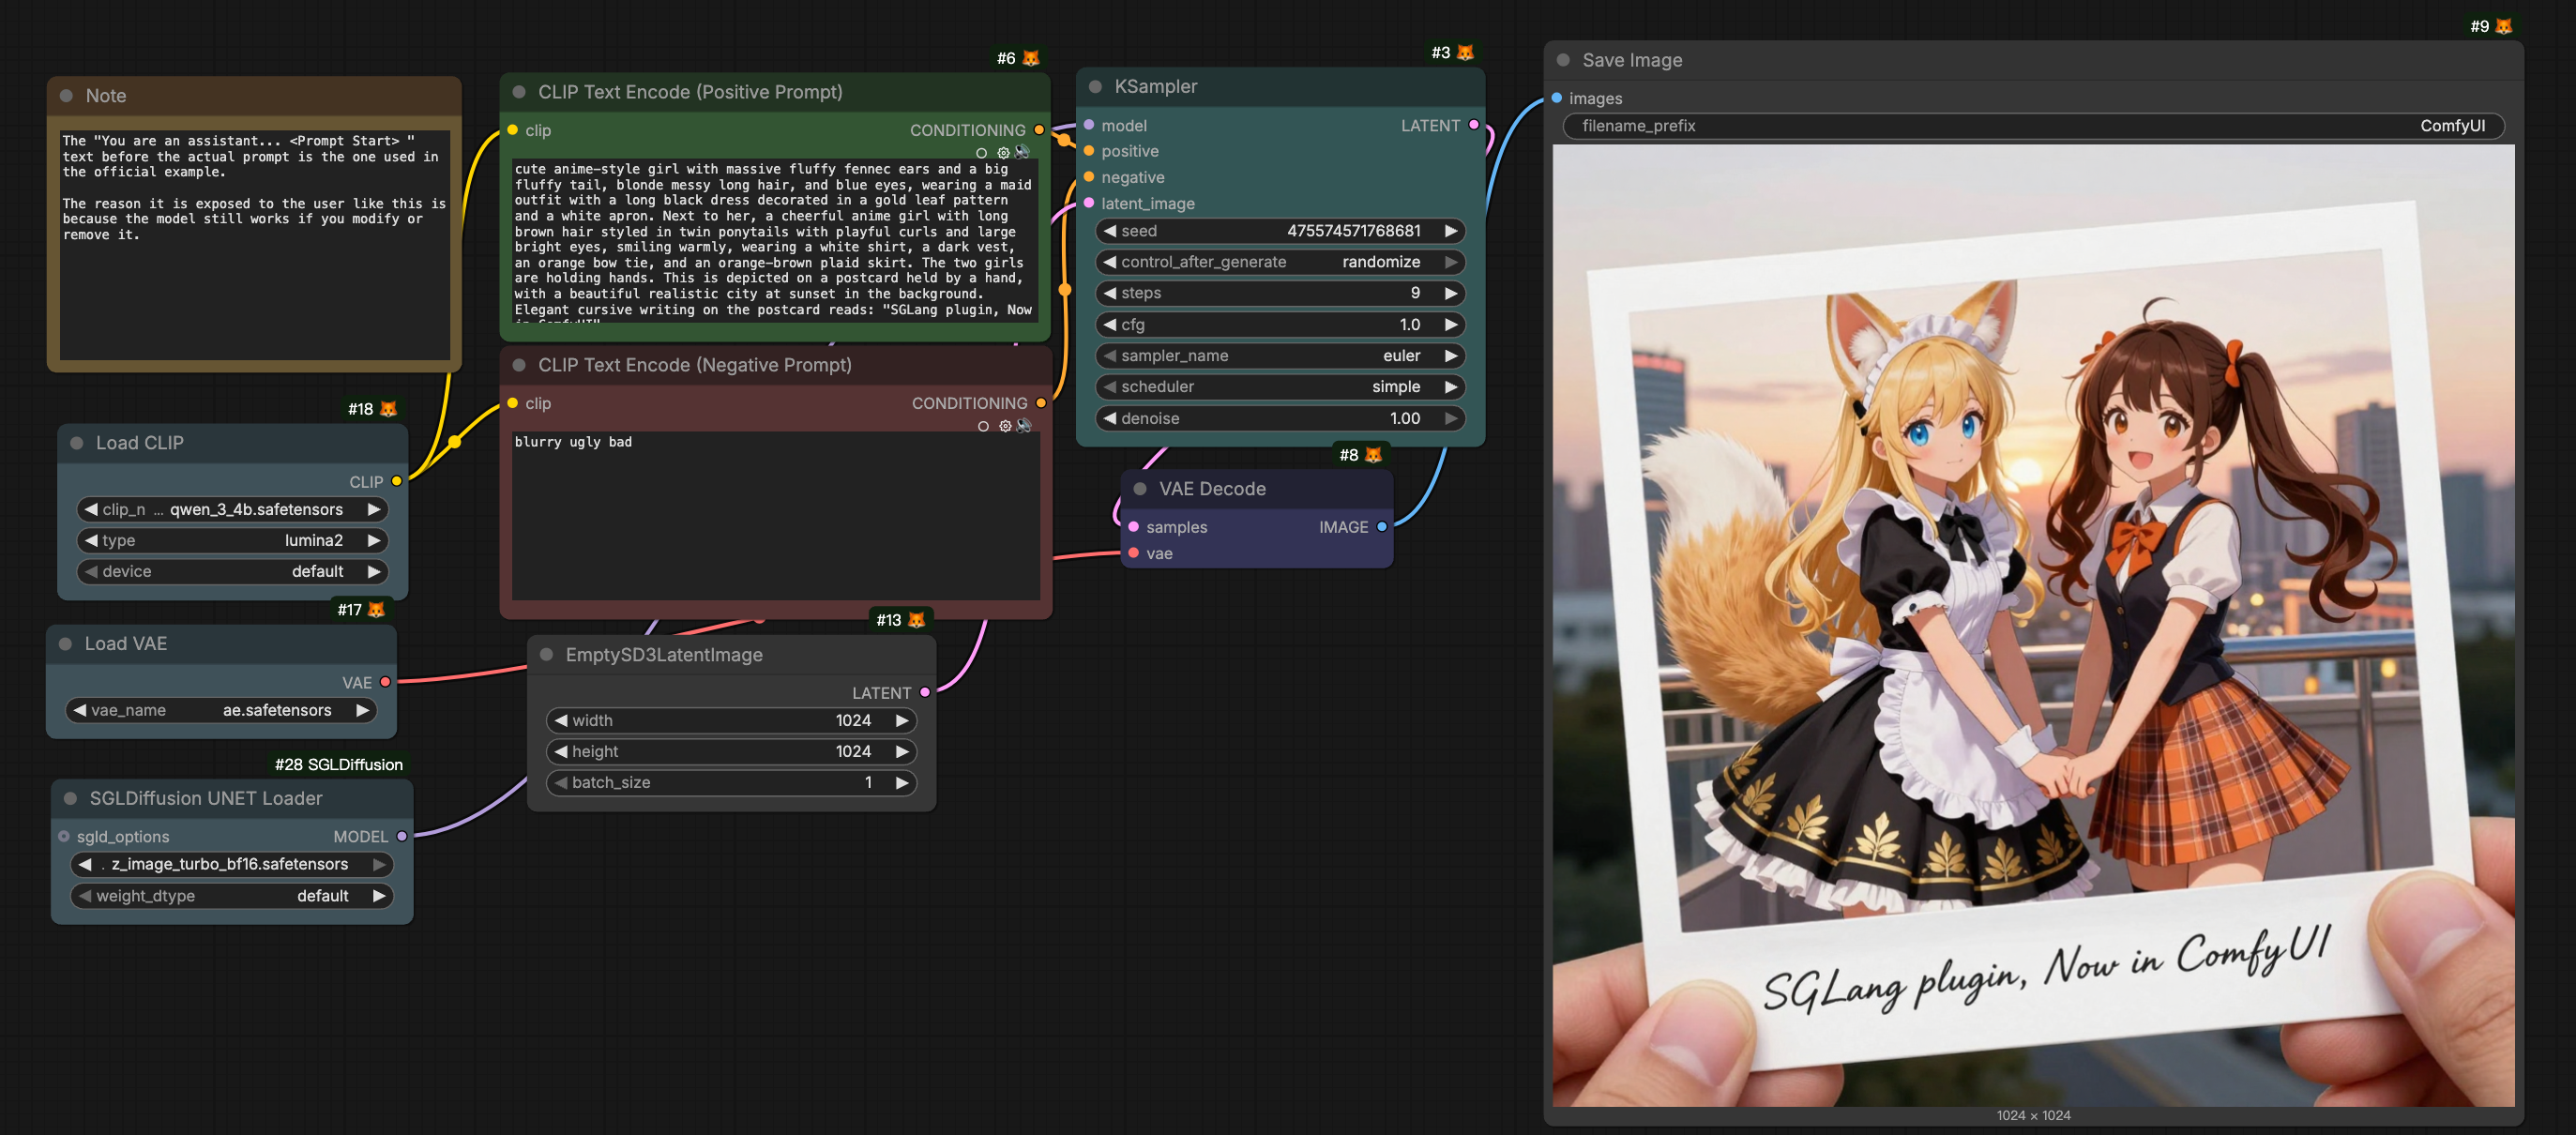Click circle icon in Negative Prompt node

tap(983, 426)
